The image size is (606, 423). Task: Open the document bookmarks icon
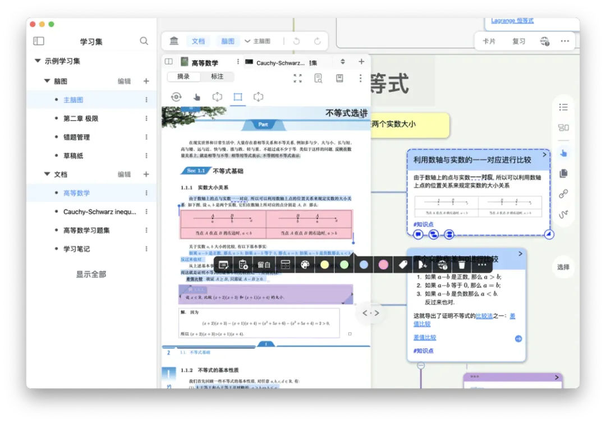(339, 79)
